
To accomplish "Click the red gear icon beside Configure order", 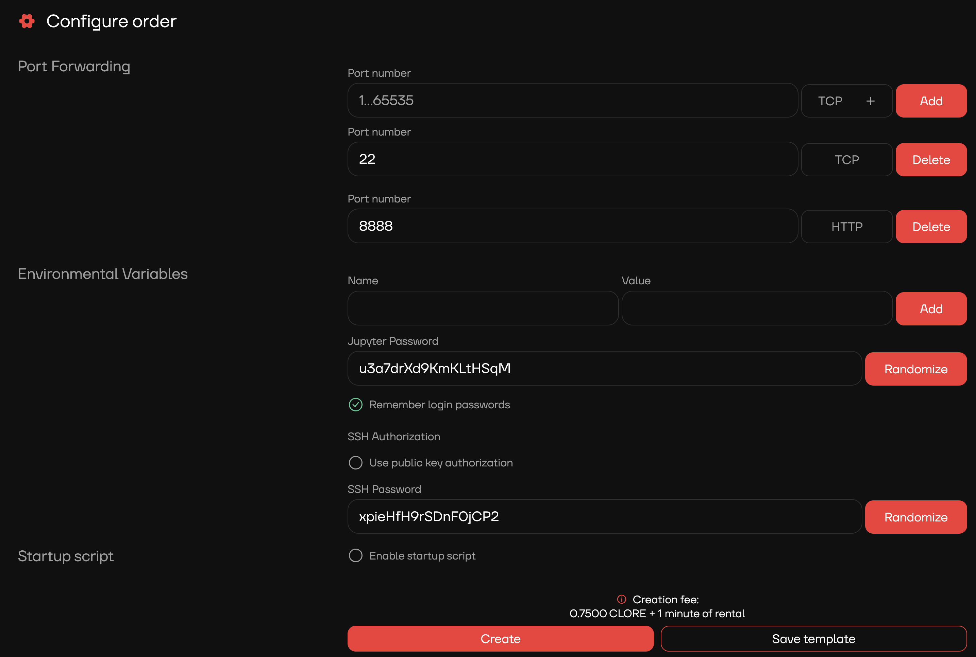I will tap(27, 21).
